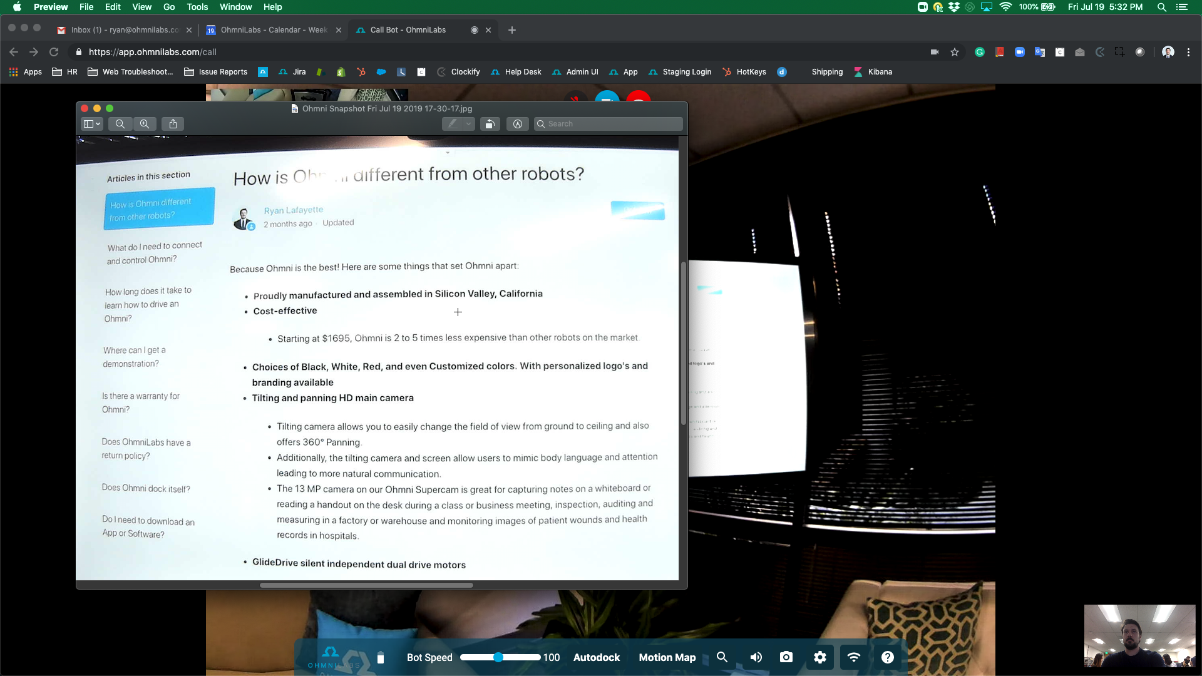The width and height of the screenshot is (1202, 676).
Task: Click the help question mark icon
Action: pos(888,657)
